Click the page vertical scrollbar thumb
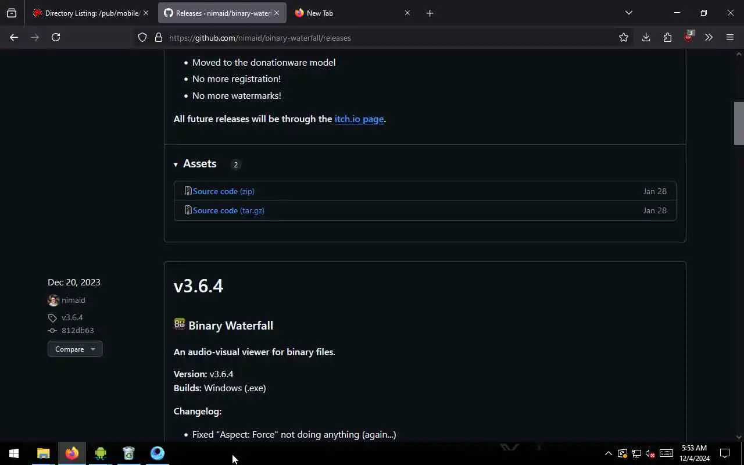This screenshot has height=465, width=744. 739,123
